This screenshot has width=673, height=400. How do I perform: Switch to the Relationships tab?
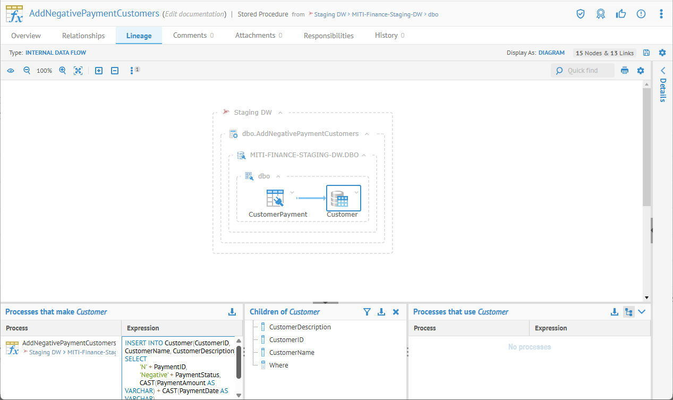pos(83,36)
